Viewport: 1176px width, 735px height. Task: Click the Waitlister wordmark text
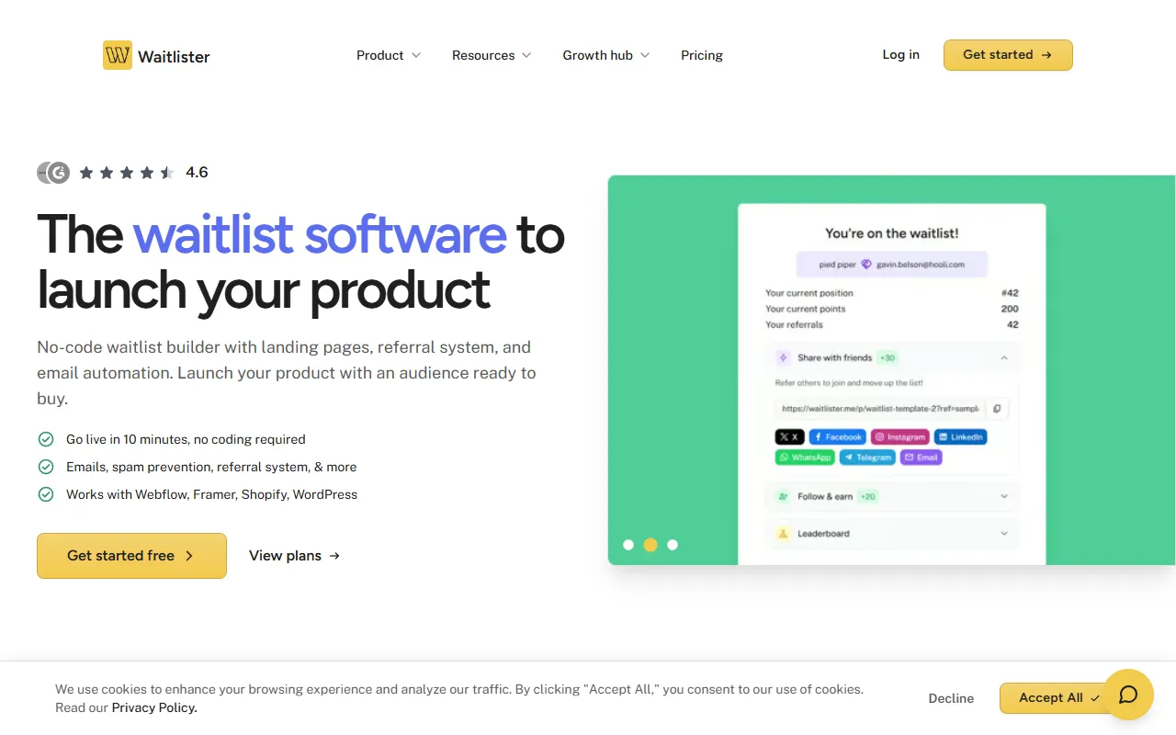coord(174,56)
